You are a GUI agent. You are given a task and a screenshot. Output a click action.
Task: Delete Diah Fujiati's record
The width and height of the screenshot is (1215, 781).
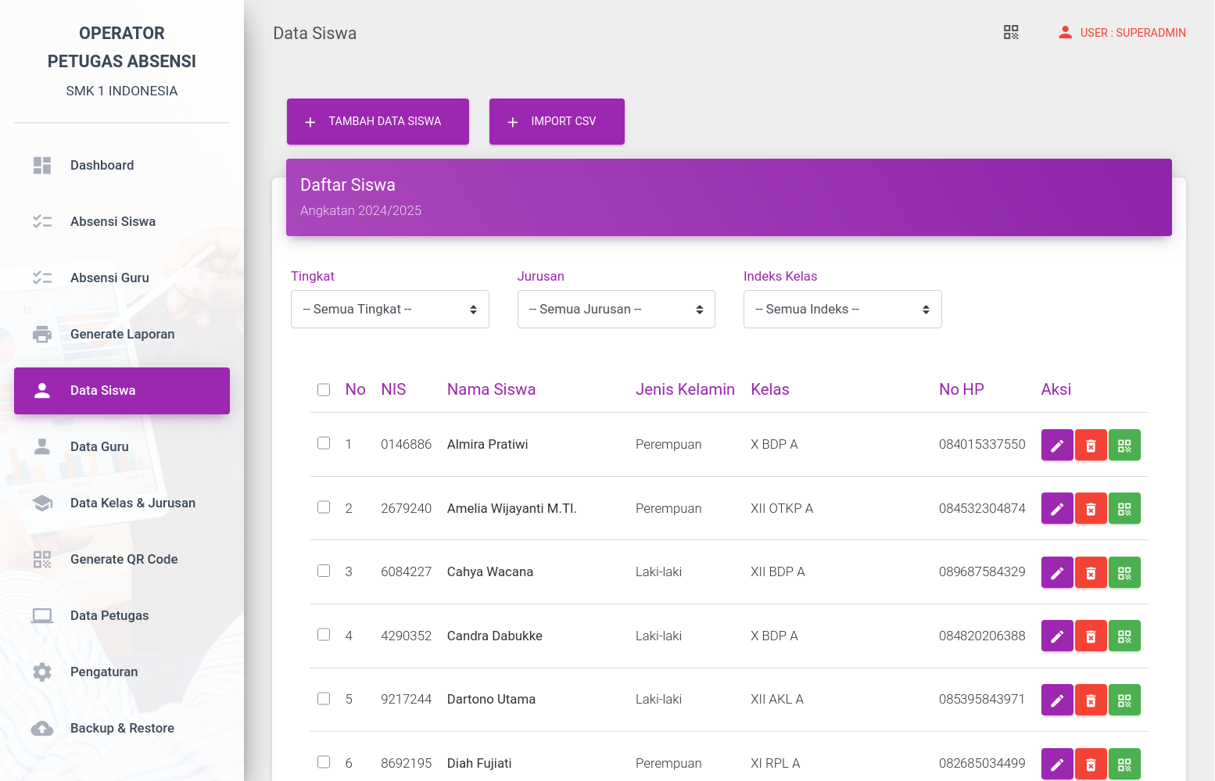1091,765
